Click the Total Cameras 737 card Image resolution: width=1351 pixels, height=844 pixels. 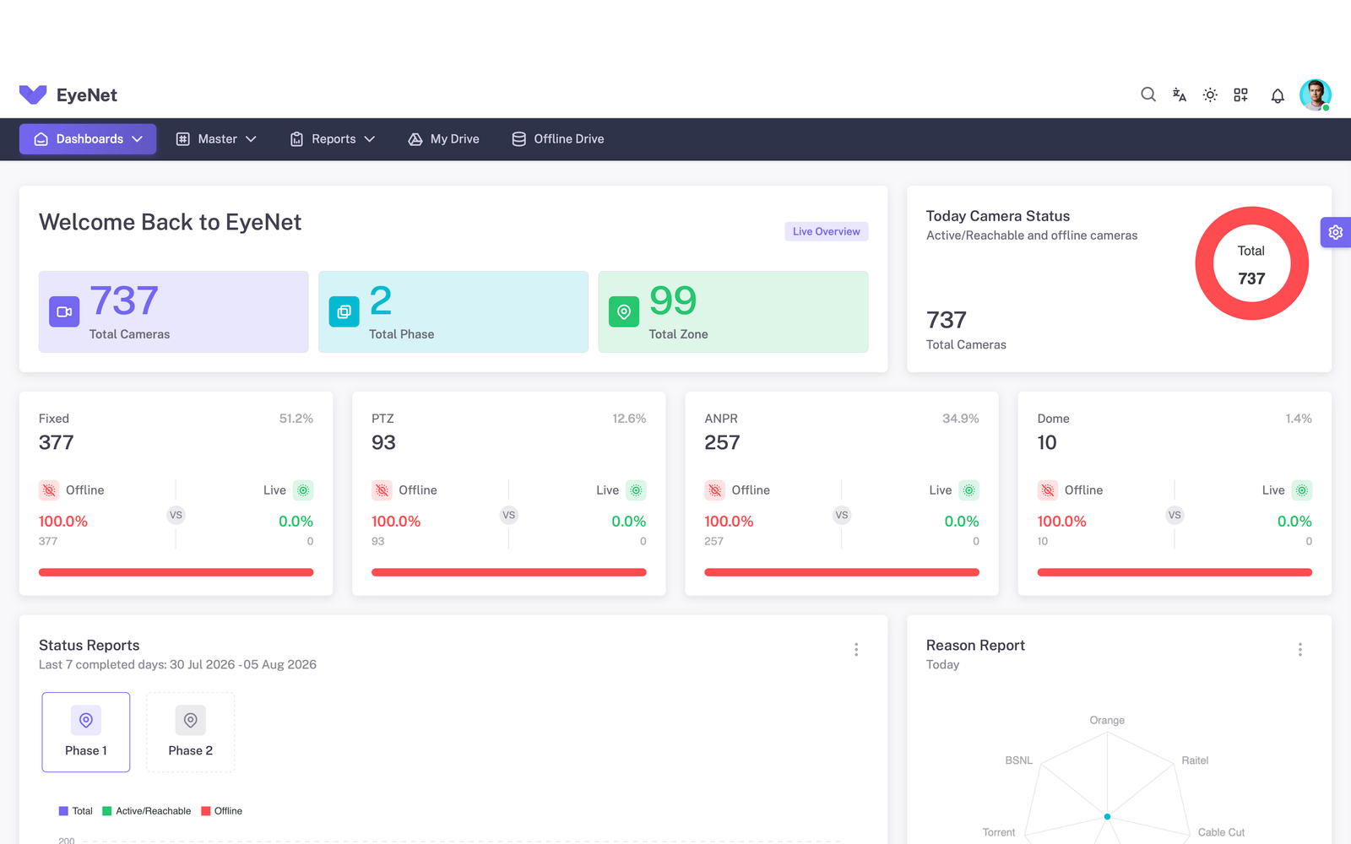pyautogui.click(x=174, y=311)
